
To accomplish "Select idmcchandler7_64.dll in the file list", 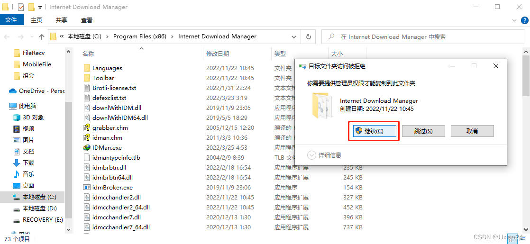I will tap(121, 227).
